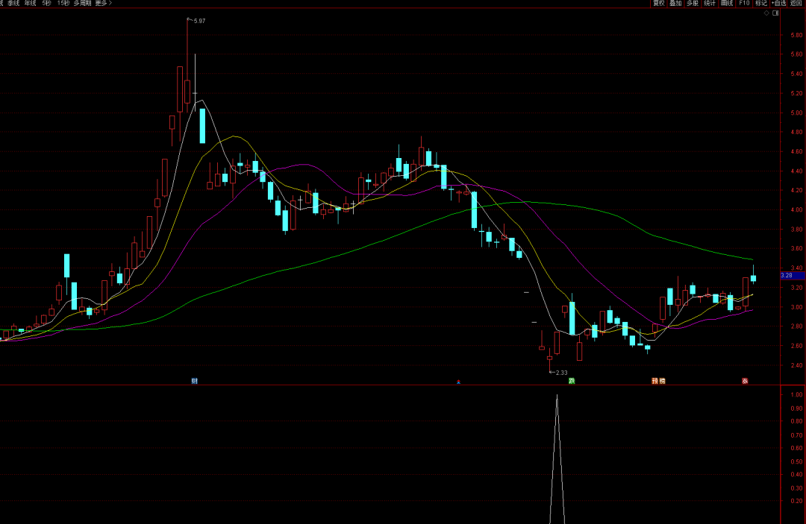Click the 3.28 current price tag
The image size is (806, 524).
(793, 276)
